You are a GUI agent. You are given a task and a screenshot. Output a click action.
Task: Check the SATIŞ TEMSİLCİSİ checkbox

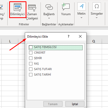coord(31,47)
